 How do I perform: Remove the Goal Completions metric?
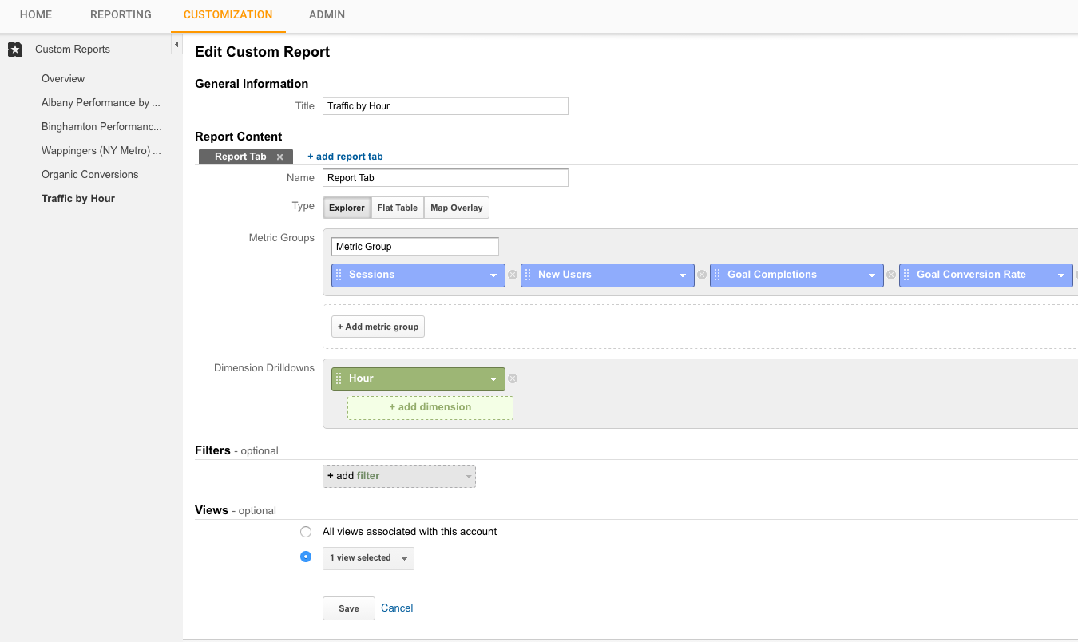(891, 275)
